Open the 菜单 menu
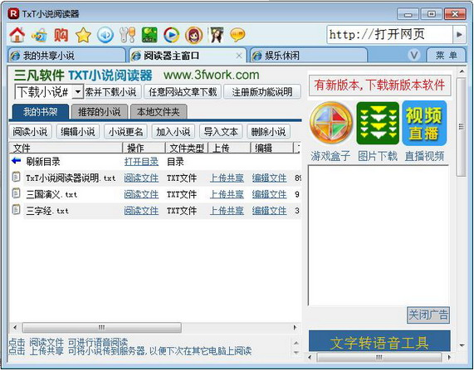The height and width of the screenshot is (371, 474). click(446, 56)
